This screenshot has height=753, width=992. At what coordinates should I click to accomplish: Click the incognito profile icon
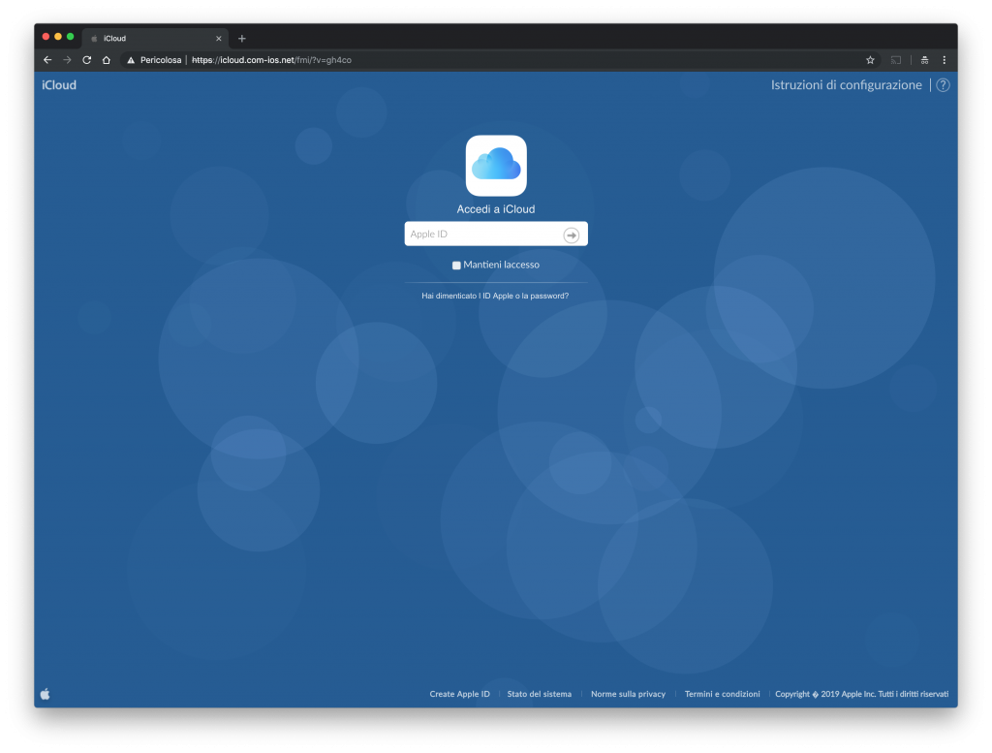pos(924,60)
